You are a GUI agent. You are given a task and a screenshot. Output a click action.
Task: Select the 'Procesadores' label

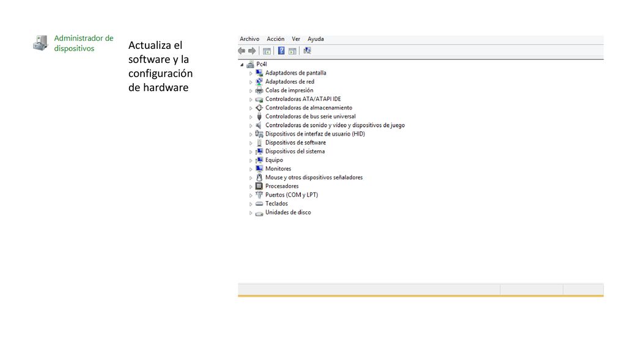(x=282, y=186)
